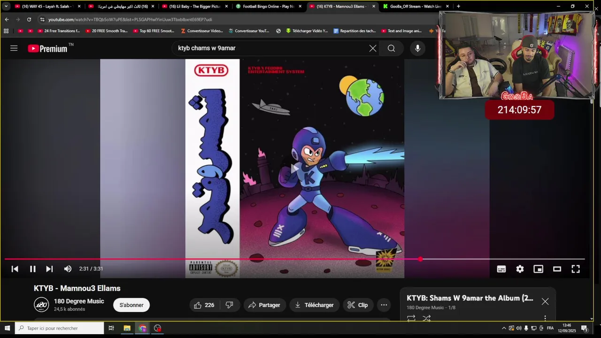Open 180 Degree Music channel avatar

pos(41,305)
